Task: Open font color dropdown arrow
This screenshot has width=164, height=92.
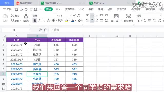Action: [x=76, y=21]
